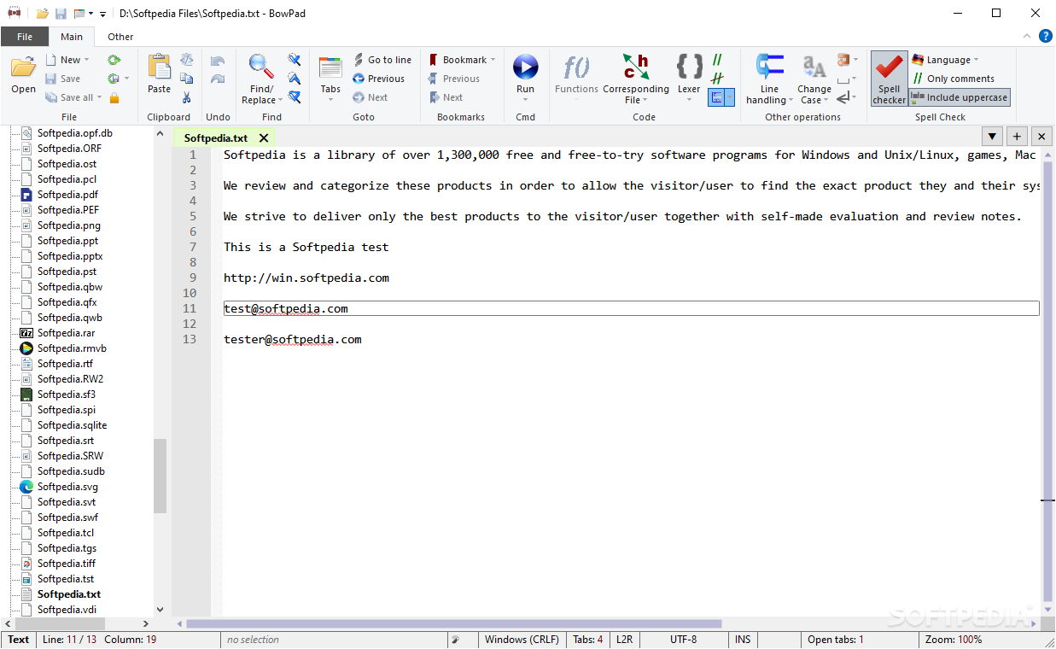The width and height of the screenshot is (1056, 649).
Task: Click the http://win.softpedia.com line
Action: click(x=306, y=278)
